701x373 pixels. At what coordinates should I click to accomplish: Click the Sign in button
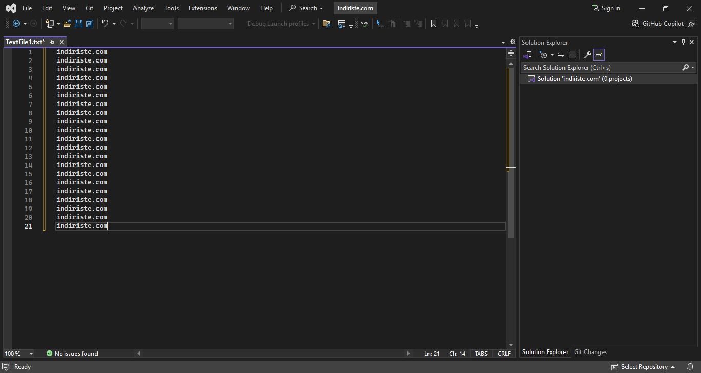[x=606, y=8]
